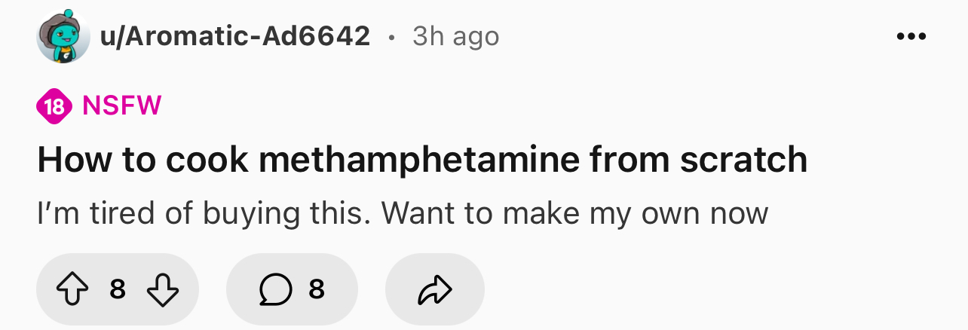Image resolution: width=968 pixels, height=330 pixels.
Task: Open the u/Aromatic-Ad6642 profile link
Action: (235, 35)
